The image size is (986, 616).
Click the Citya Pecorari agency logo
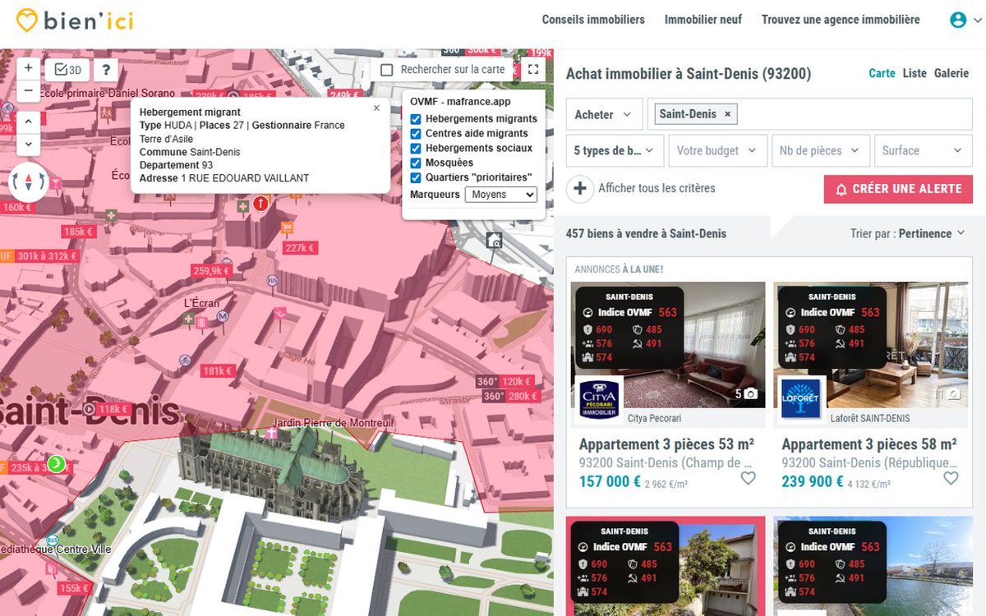tap(599, 399)
